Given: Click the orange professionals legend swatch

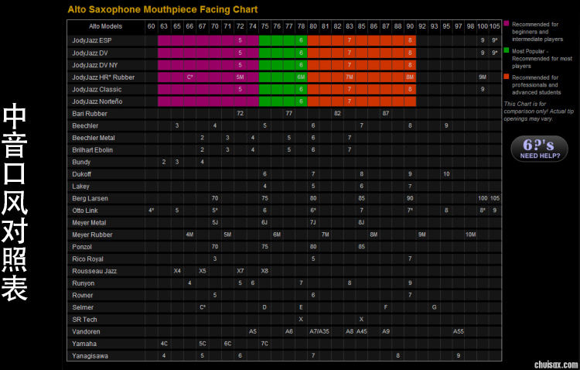Looking at the screenshot, I should [507, 77].
